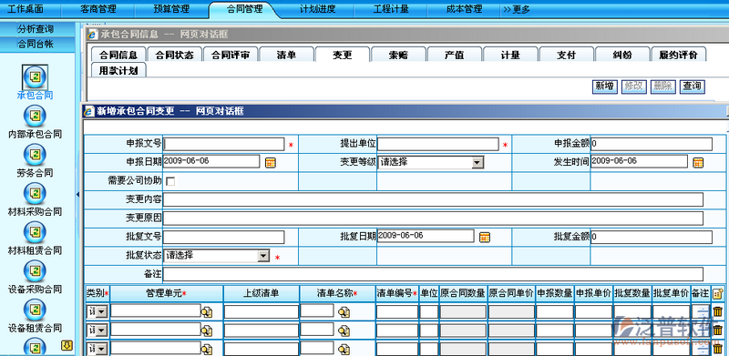
Task: Open calendar picker beside 发生时间
Action: [x=698, y=163]
